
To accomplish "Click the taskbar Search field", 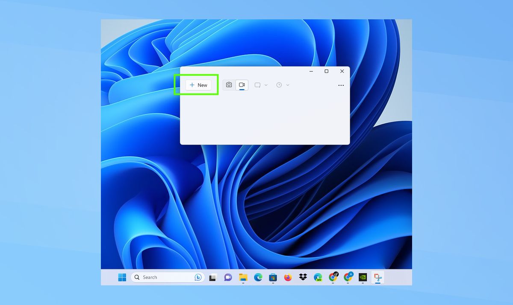I will (x=162, y=277).
